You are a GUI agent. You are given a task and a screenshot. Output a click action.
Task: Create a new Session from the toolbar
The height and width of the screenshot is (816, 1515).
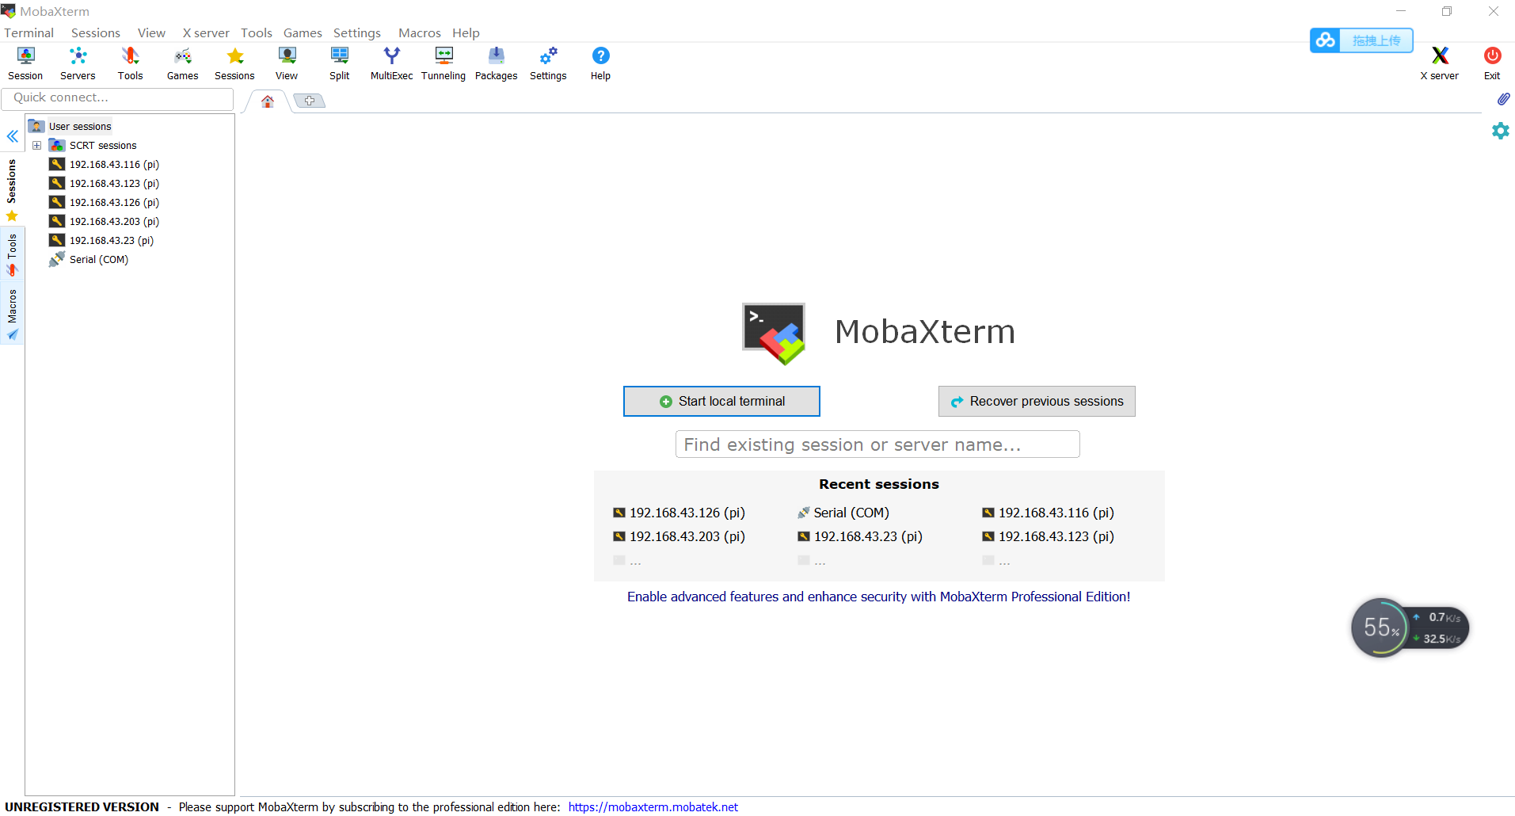click(x=25, y=63)
